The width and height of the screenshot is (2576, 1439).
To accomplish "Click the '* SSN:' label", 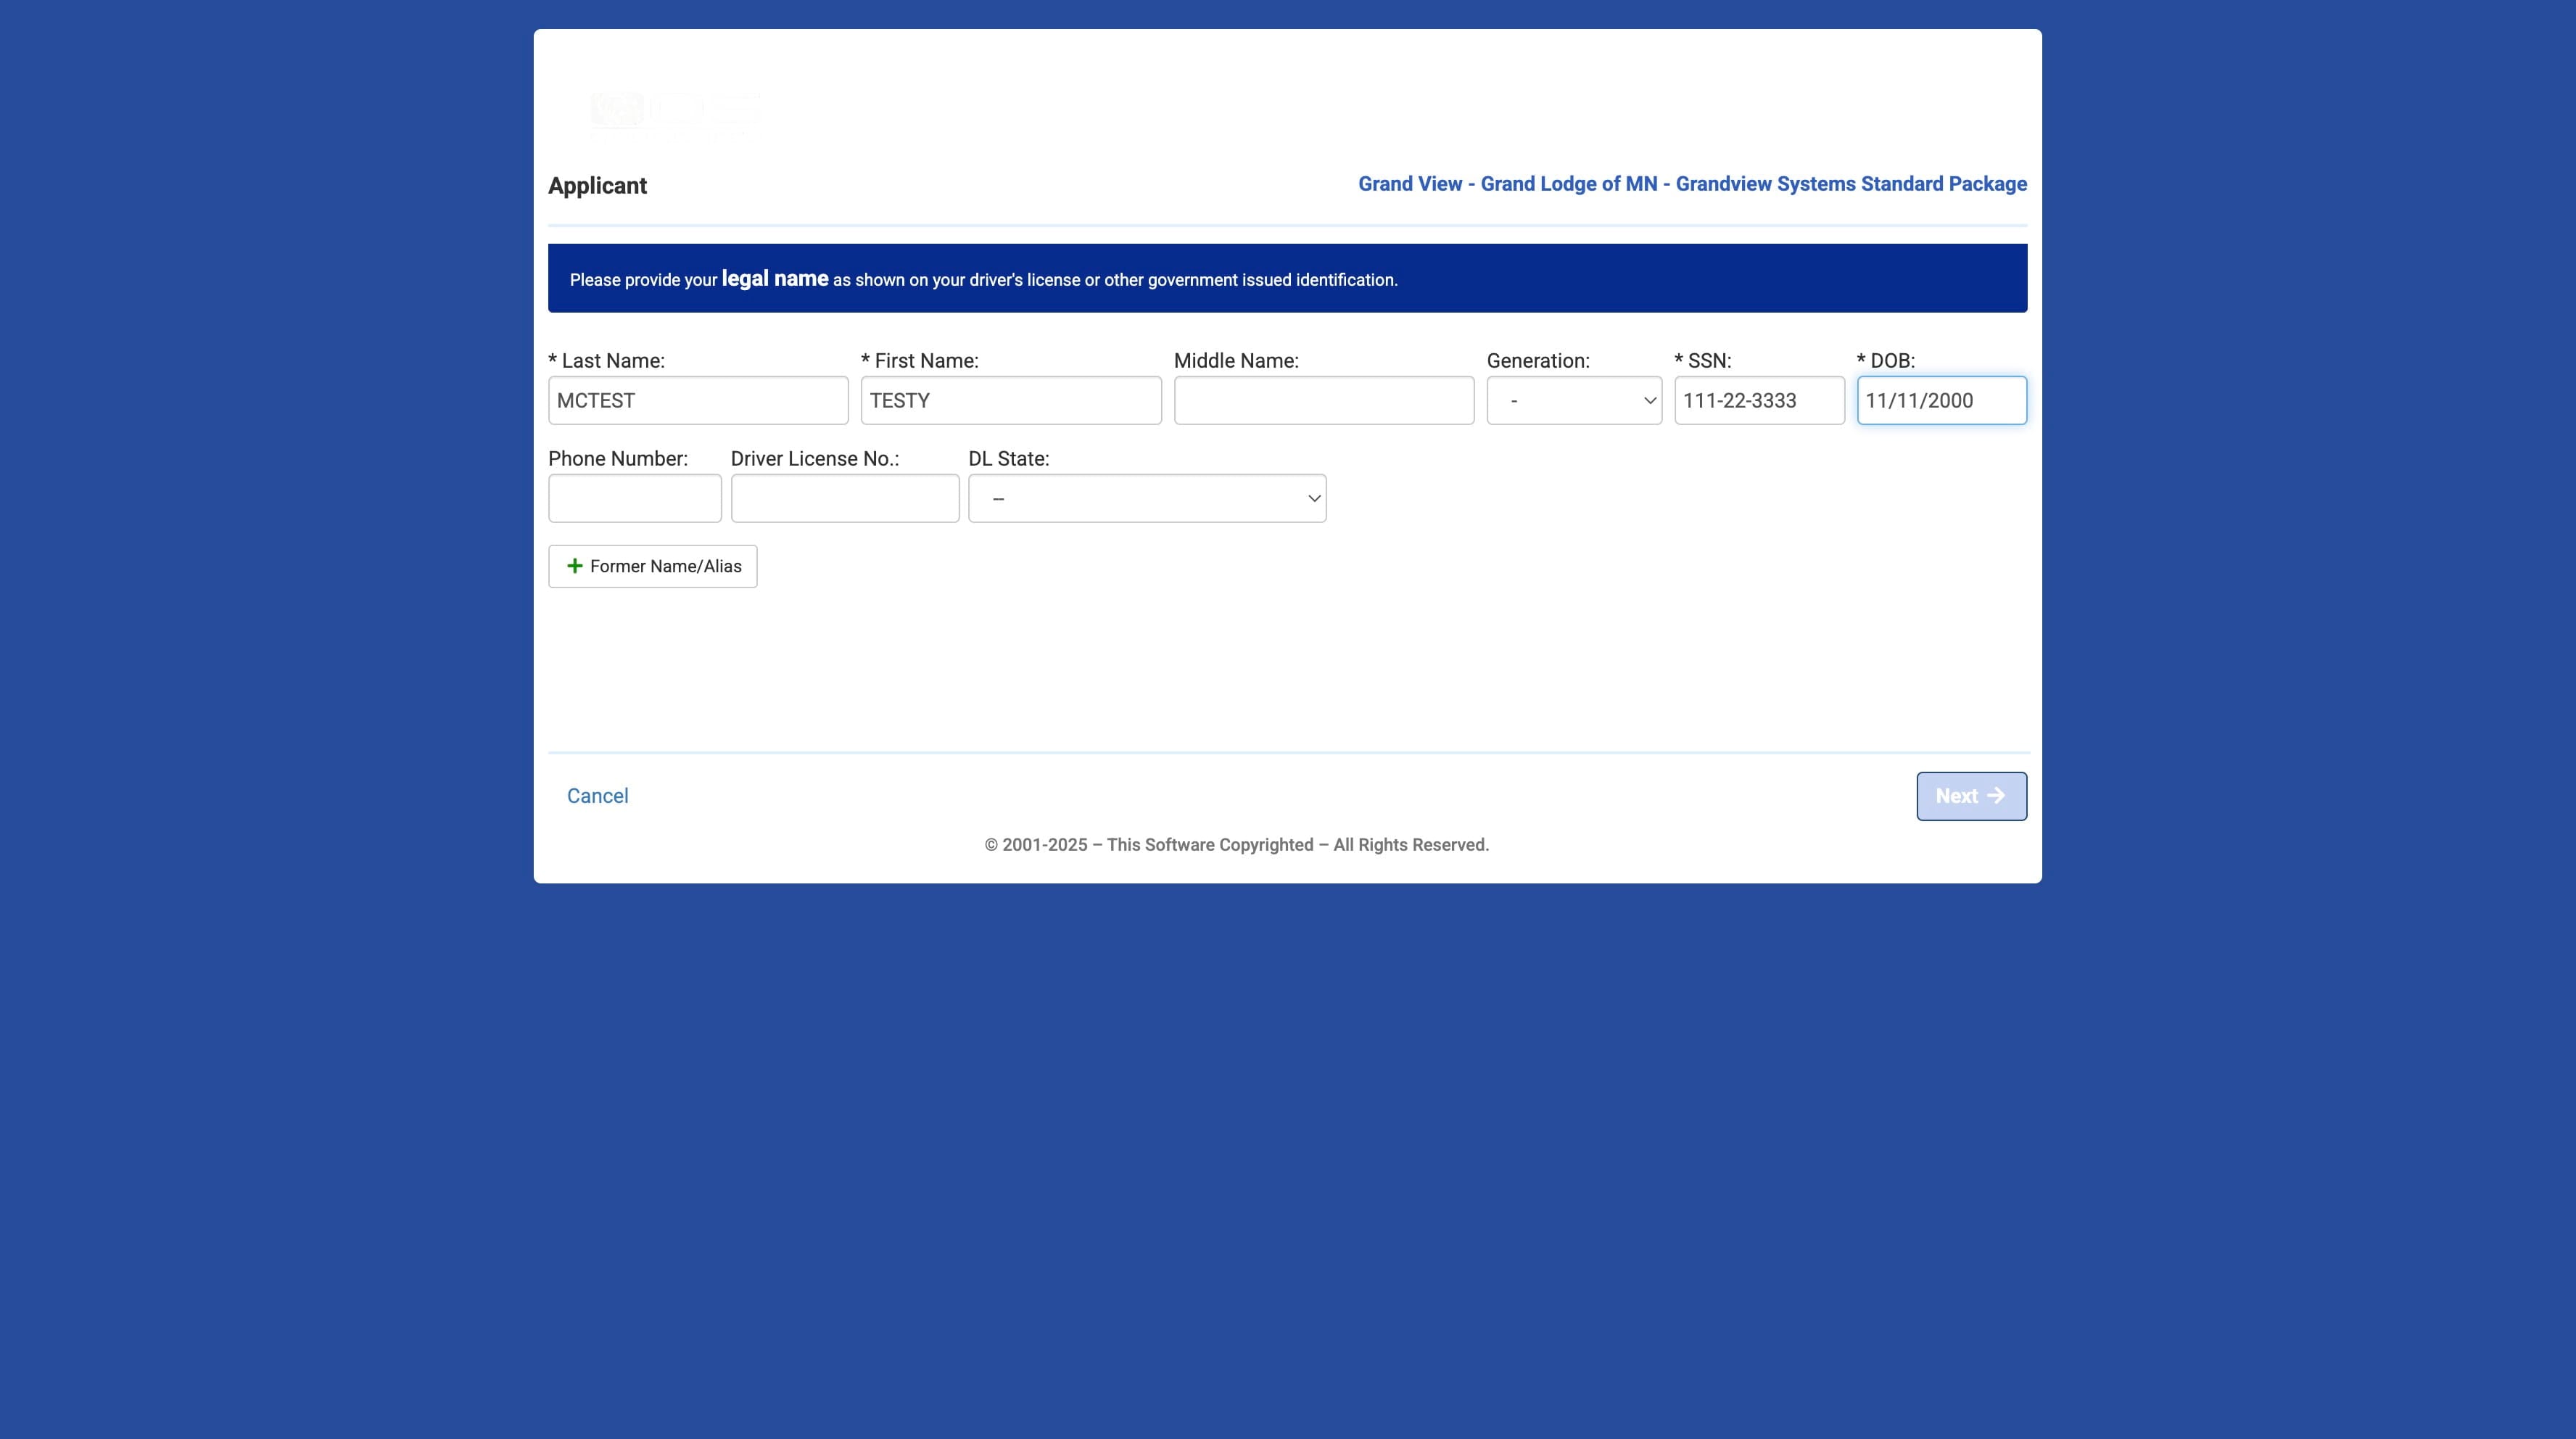I will pyautogui.click(x=1703, y=361).
